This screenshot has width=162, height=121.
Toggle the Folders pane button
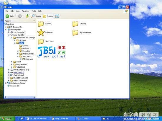coord(48,16)
